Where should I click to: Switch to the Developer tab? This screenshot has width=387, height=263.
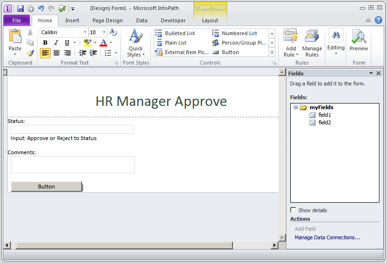[x=173, y=20]
